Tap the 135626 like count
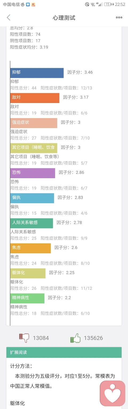 coord(93,338)
